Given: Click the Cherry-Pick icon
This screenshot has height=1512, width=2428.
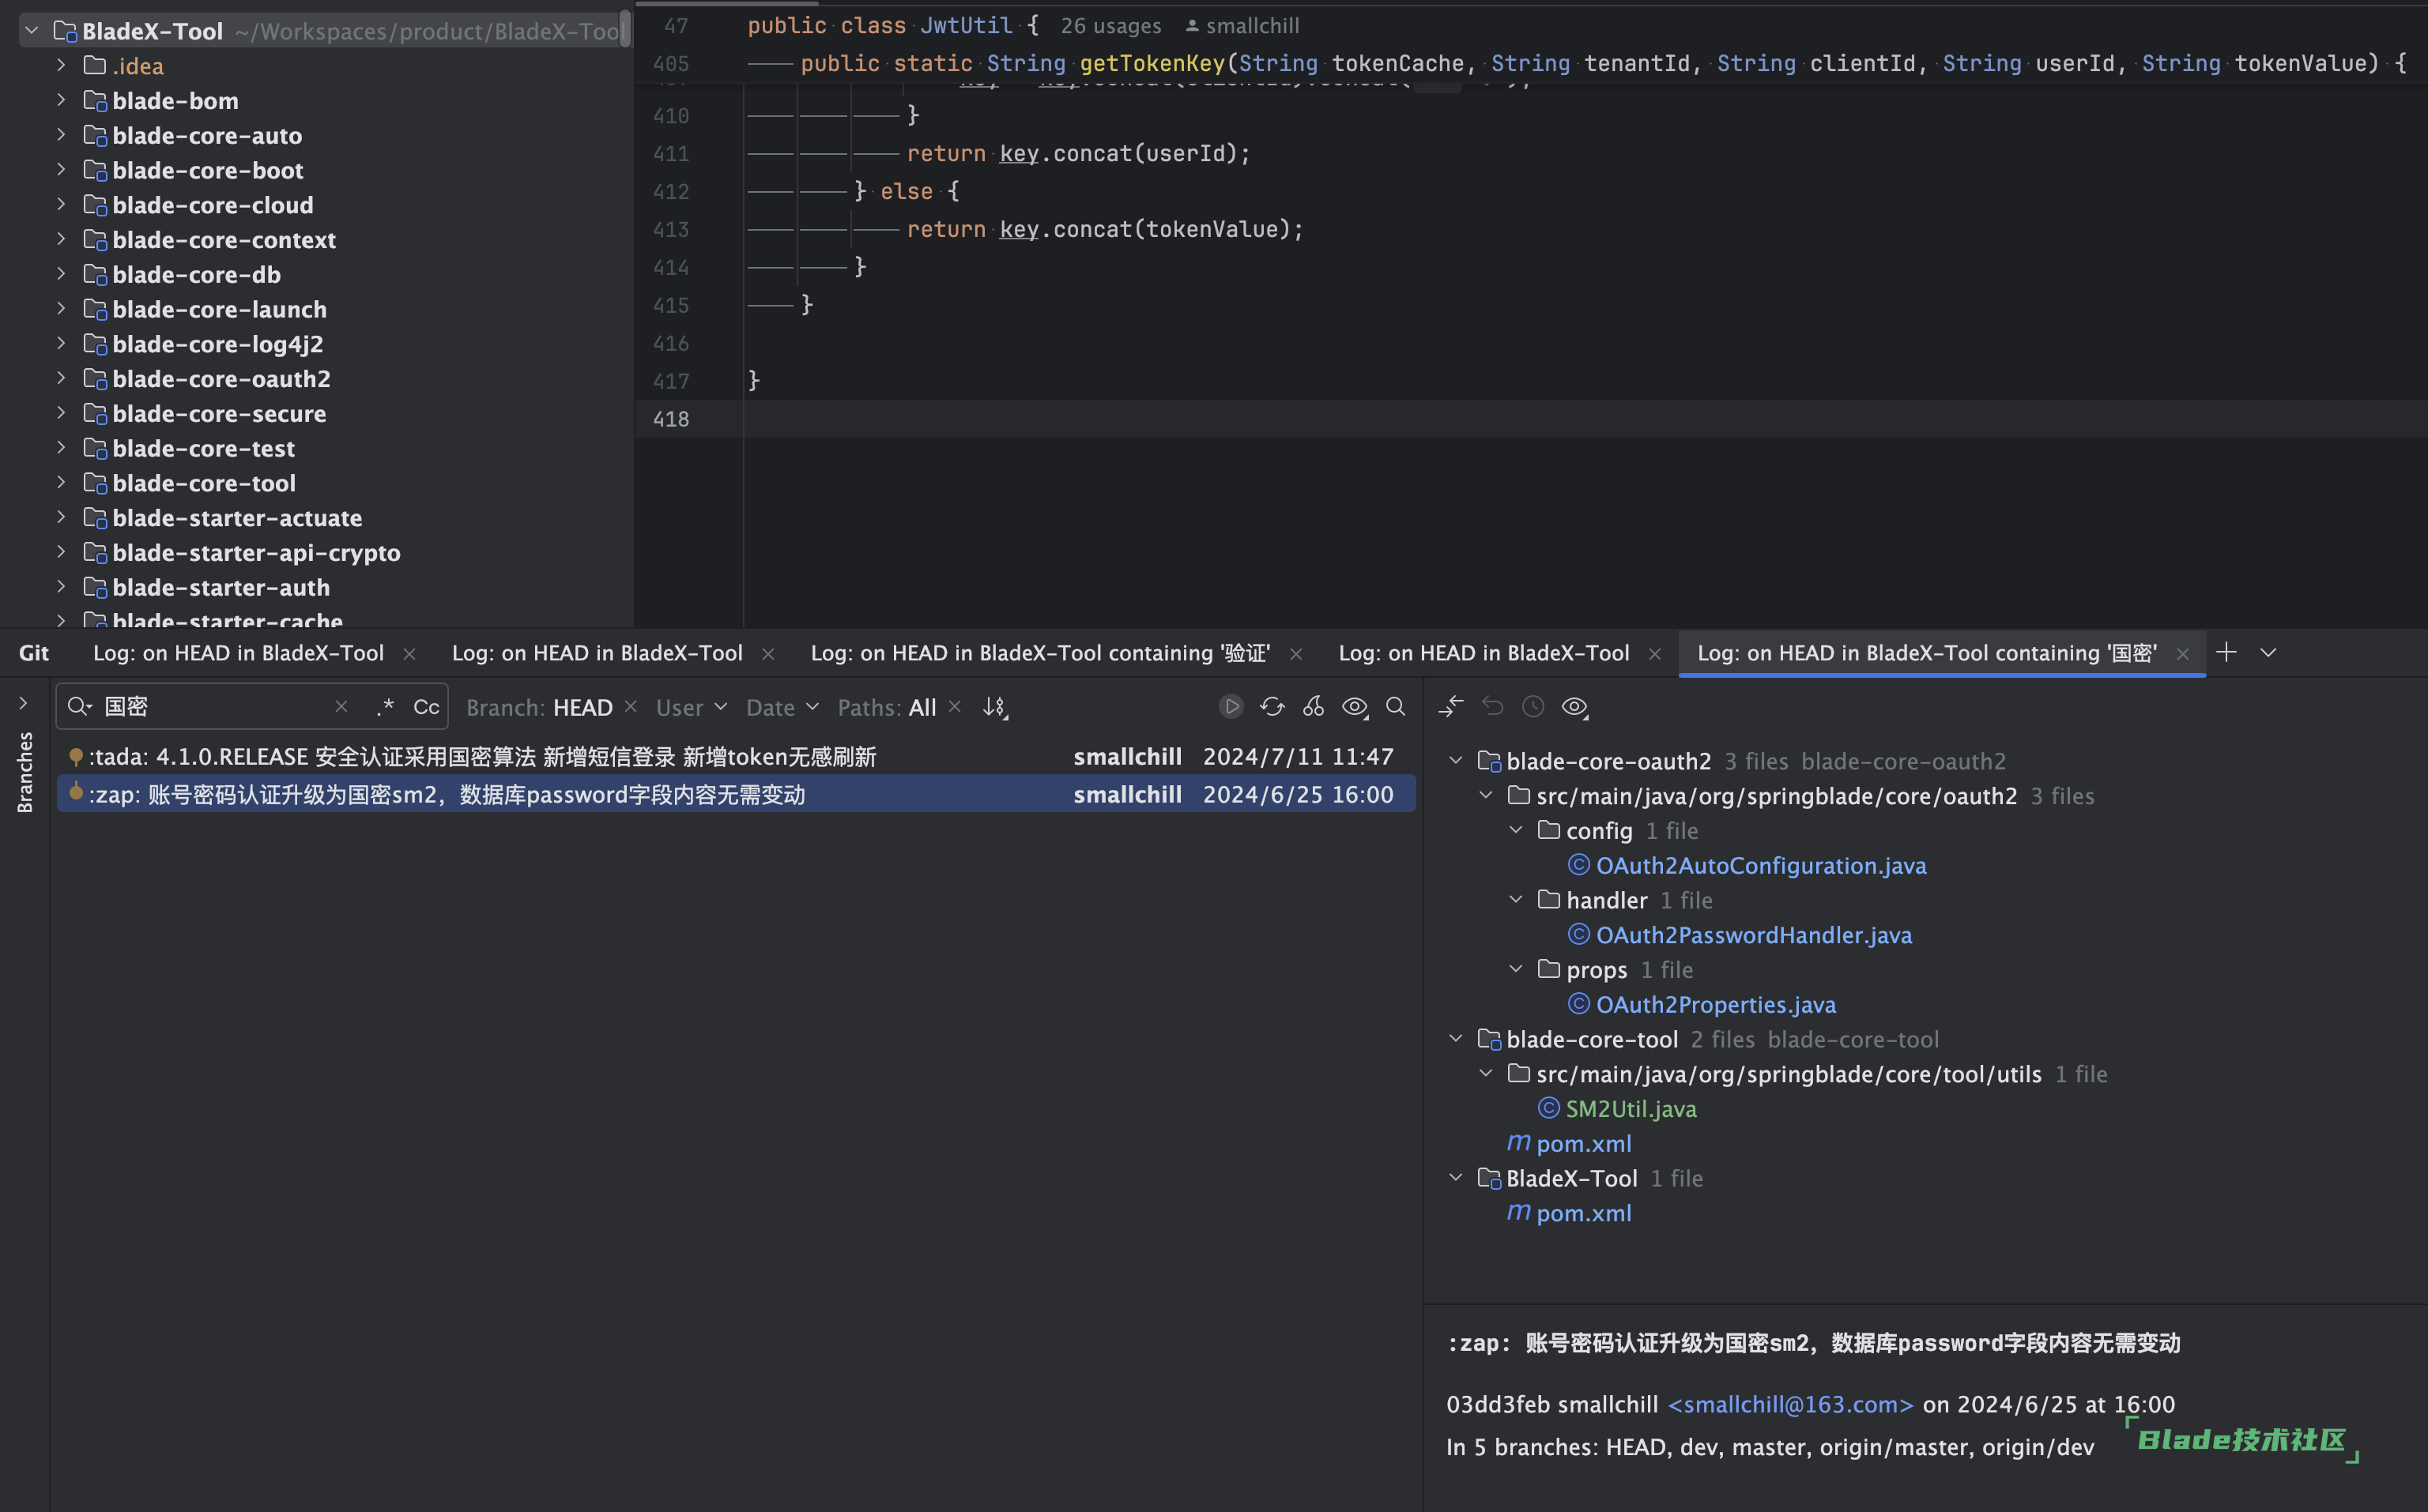Looking at the screenshot, I should click(1314, 707).
